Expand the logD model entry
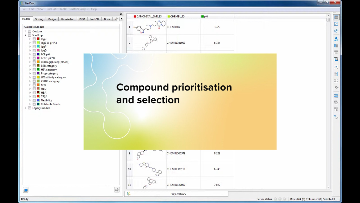 (x=30, y=50)
